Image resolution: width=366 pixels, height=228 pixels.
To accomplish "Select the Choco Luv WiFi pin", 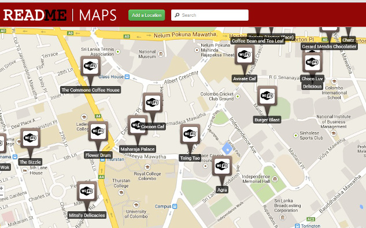I will pos(312,62).
